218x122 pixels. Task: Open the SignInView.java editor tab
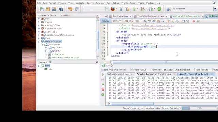(120, 16)
